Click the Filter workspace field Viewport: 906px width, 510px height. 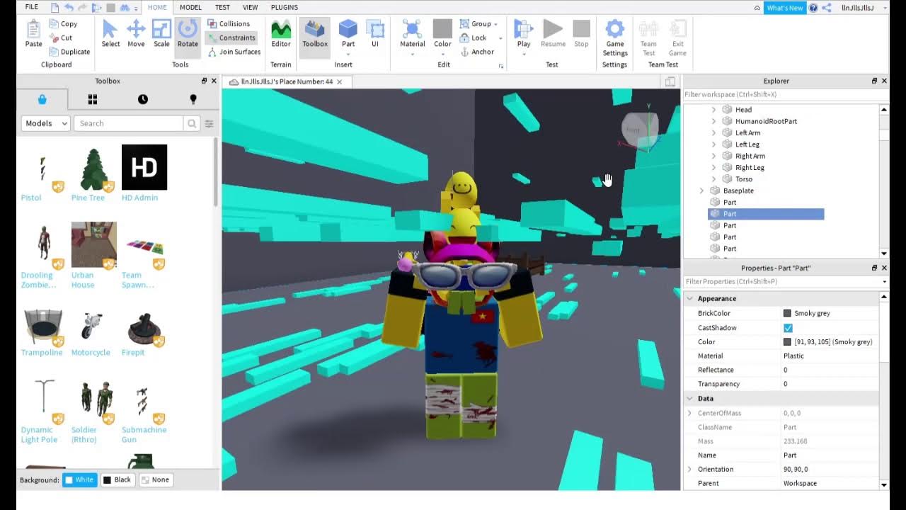pos(781,94)
